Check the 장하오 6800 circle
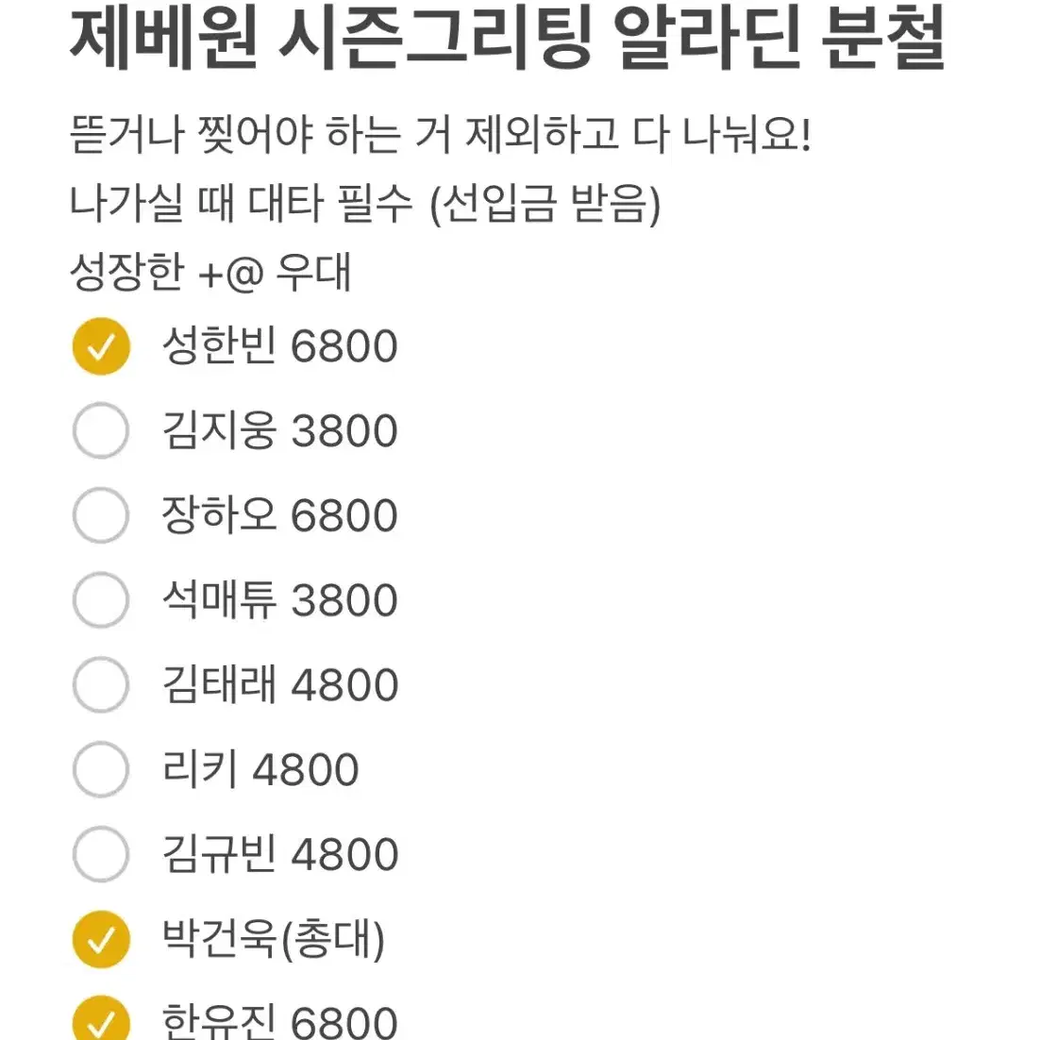The width and height of the screenshot is (1040, 1040). [x=101, y=515]
